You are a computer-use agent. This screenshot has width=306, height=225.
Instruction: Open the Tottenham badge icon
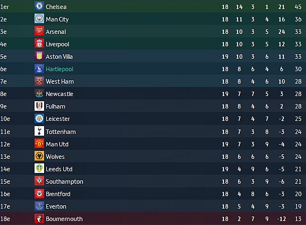(x=39, y=131)
